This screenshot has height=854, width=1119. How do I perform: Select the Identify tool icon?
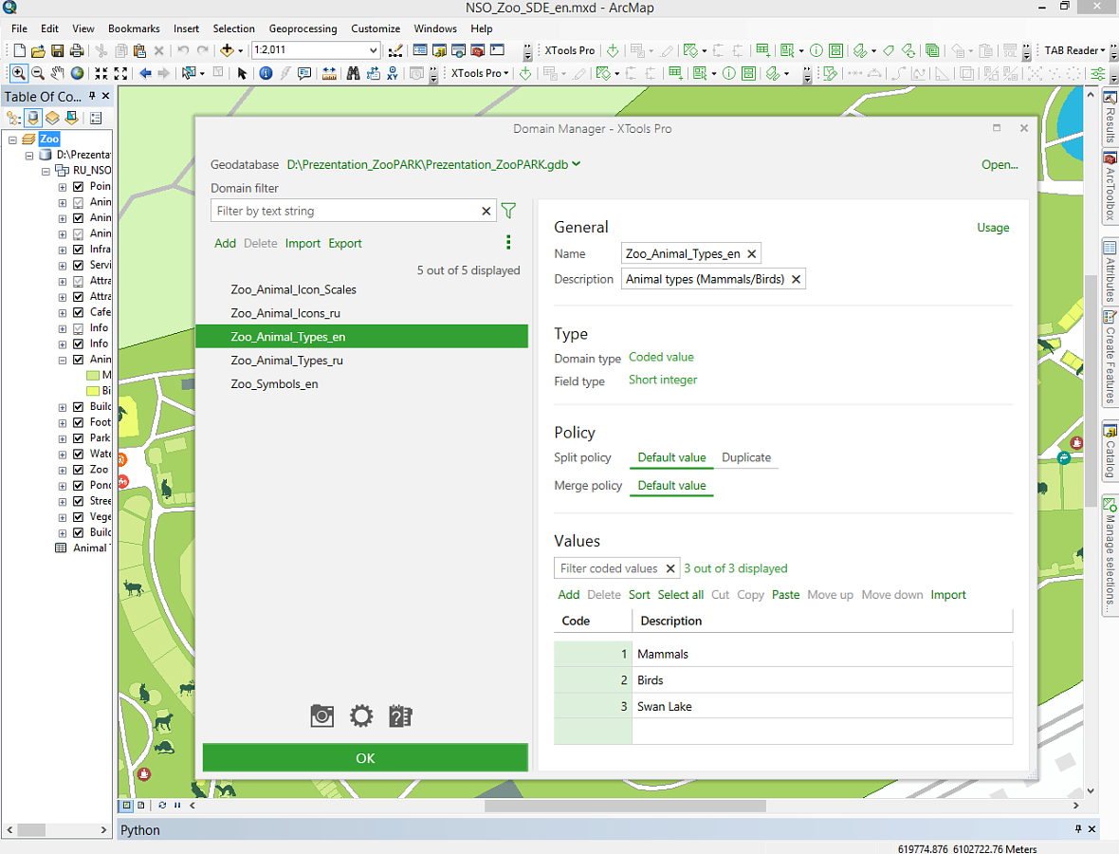(x=266, y=73)
